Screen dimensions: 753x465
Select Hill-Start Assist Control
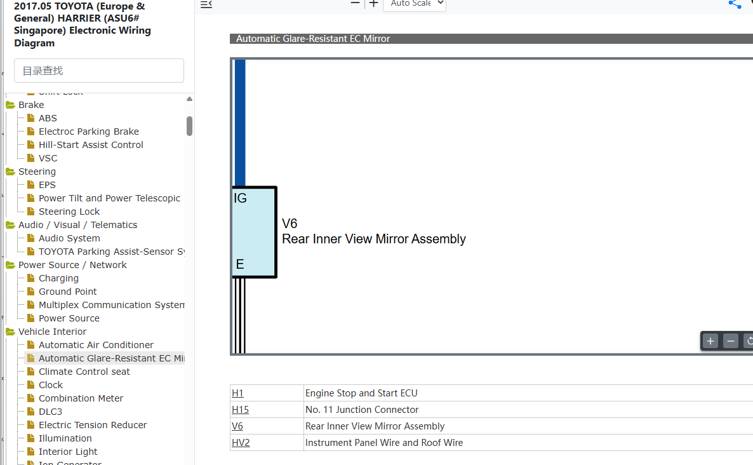tap(91, 145)
